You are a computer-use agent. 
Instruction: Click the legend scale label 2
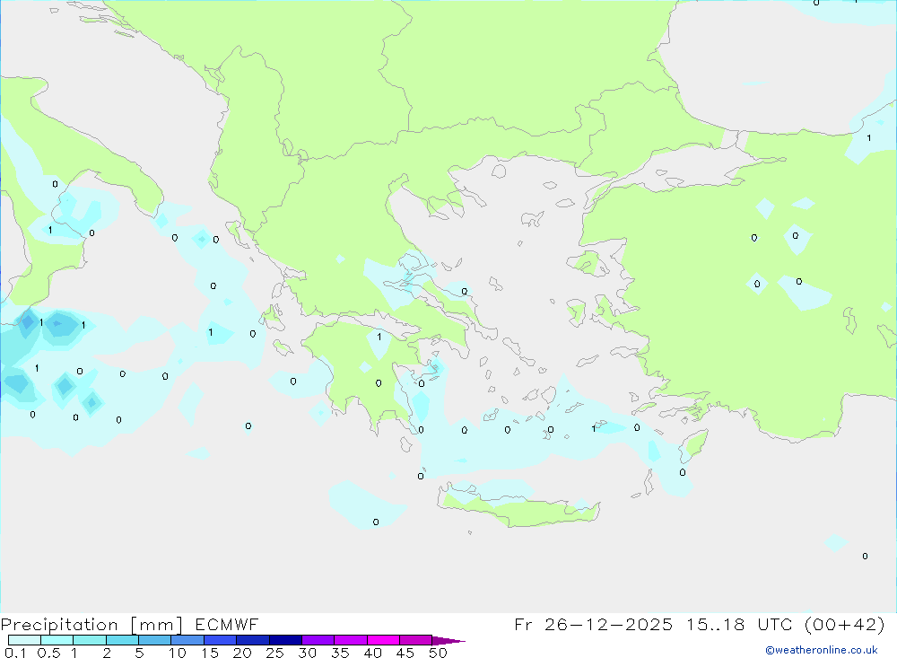(107, 653)
